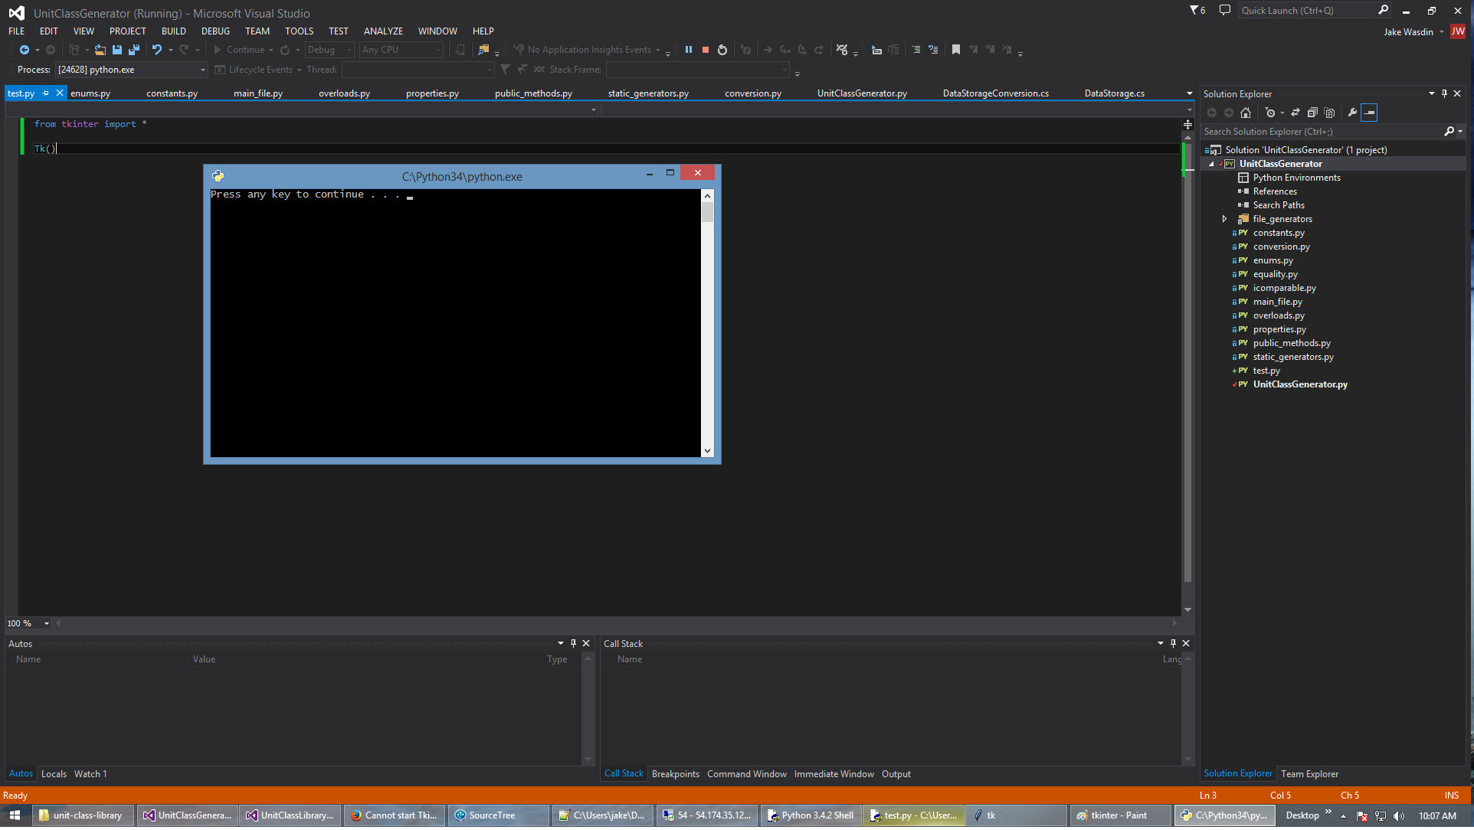Open Python 3.4.2 Shell from taskbar
1474x830 pixels.
pos(810,815)
